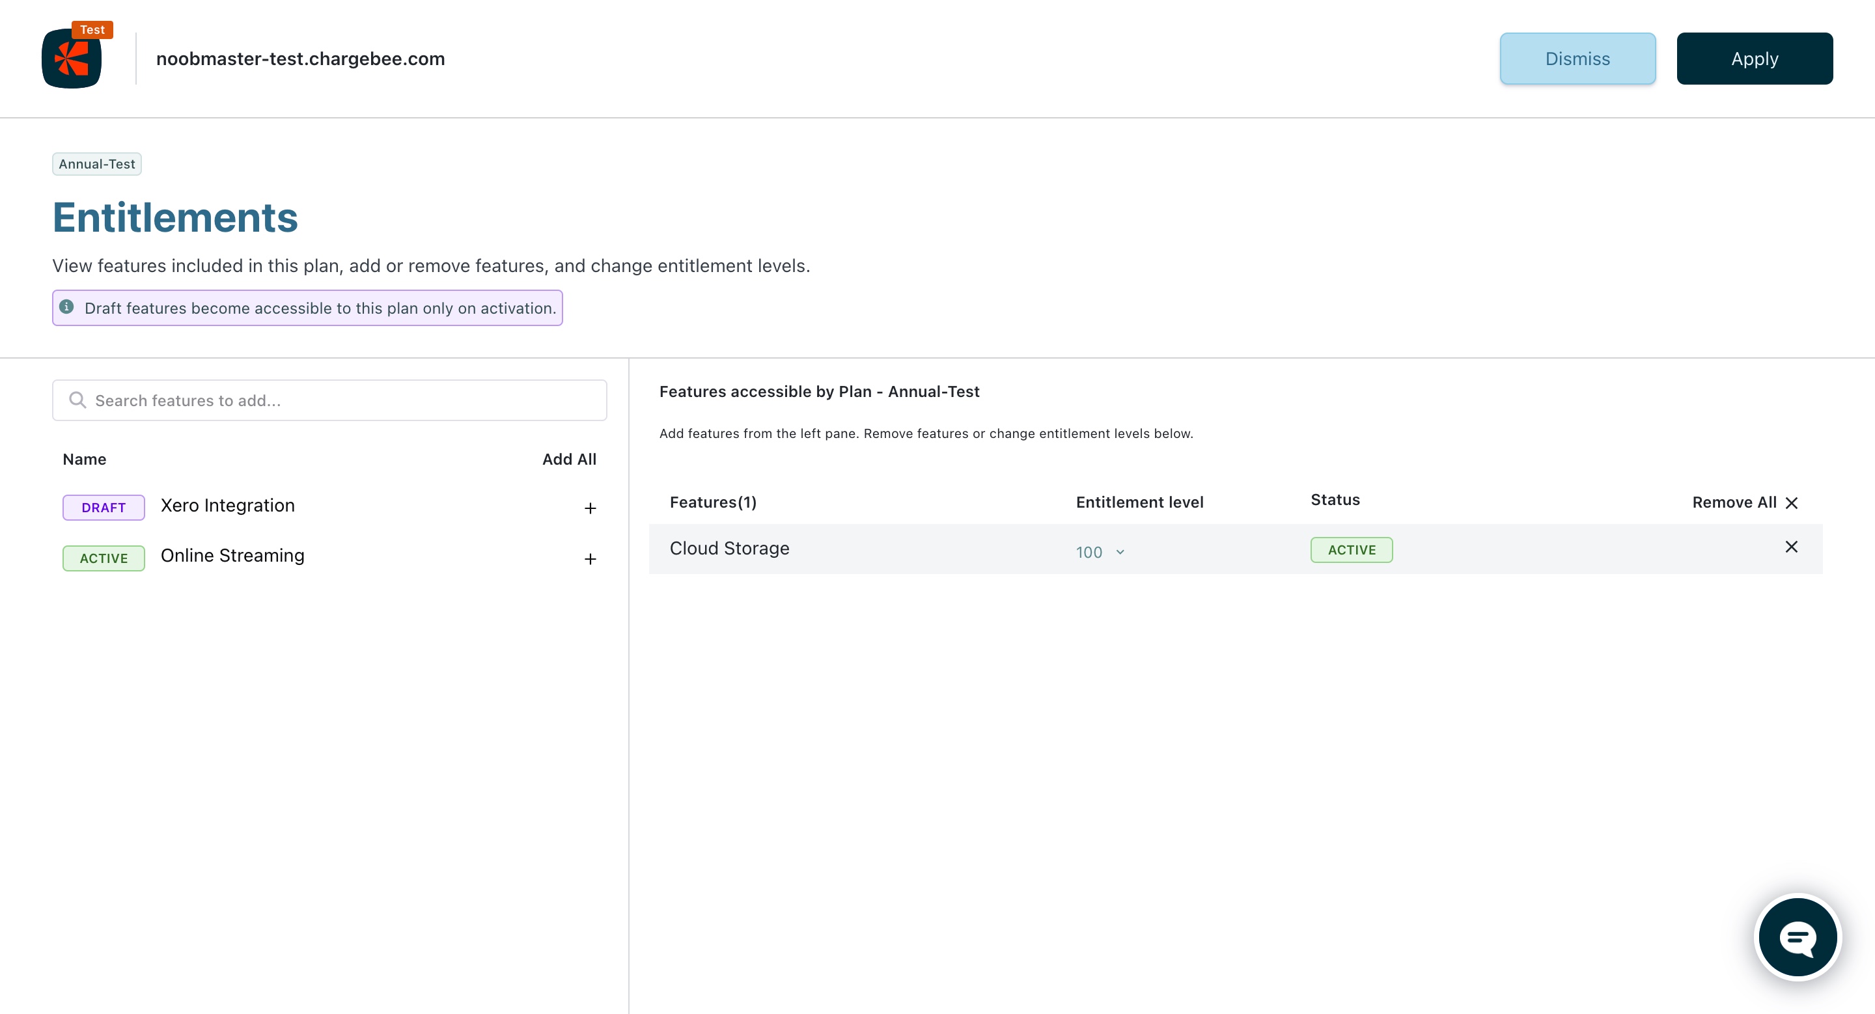Expand the entitlement level chevron for Cloud Storage
The height and width of the screenshot is (1014, 1875).
pos(1120,552)
